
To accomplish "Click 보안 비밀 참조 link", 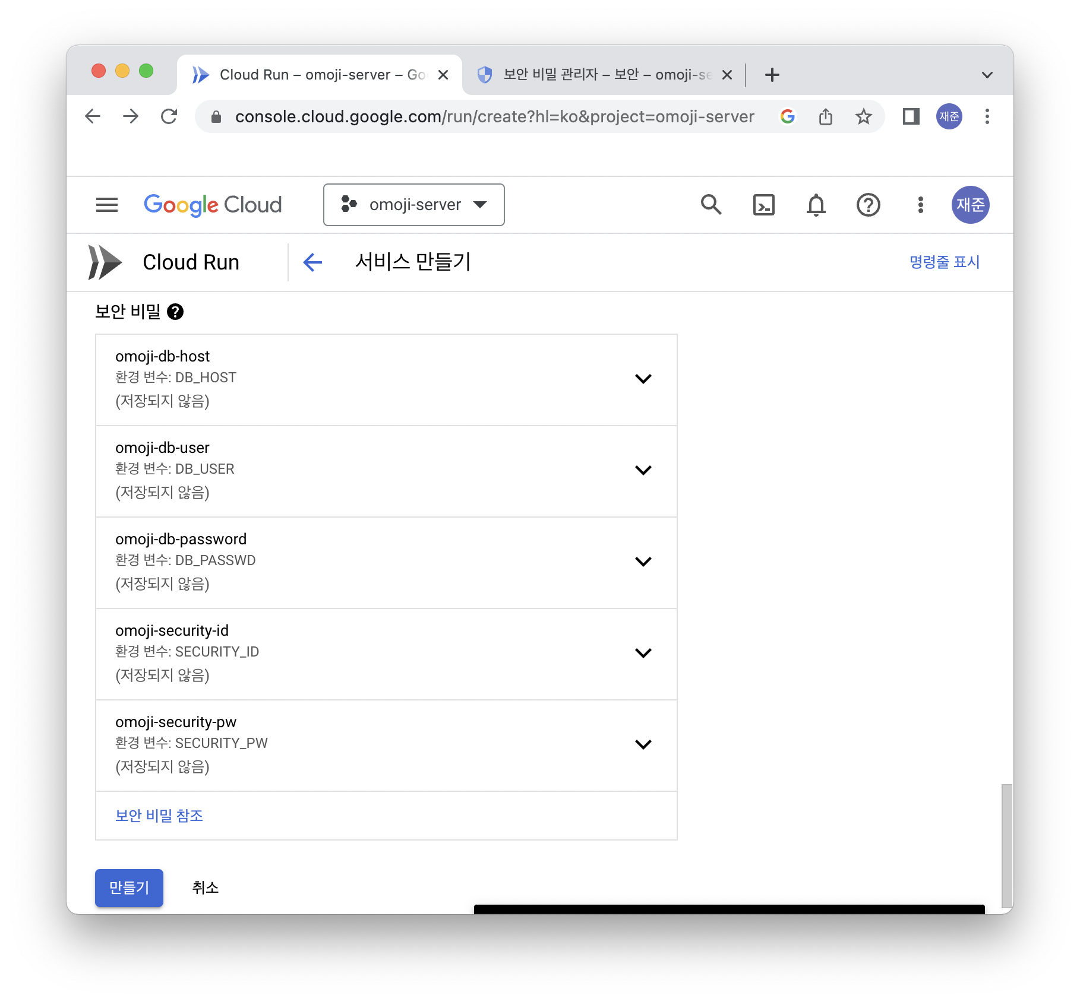I will [159, 816].
